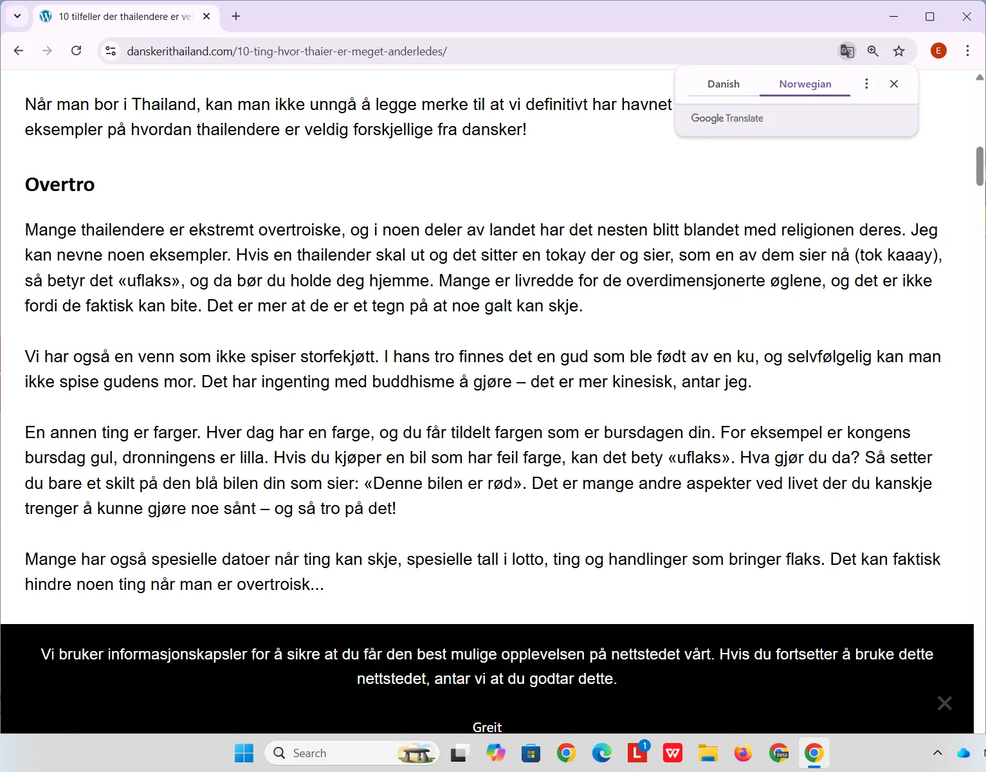The width and height of the screenshot is (986, 772).
Task: Switch translation language to Danish
Action: pos(723,84)
